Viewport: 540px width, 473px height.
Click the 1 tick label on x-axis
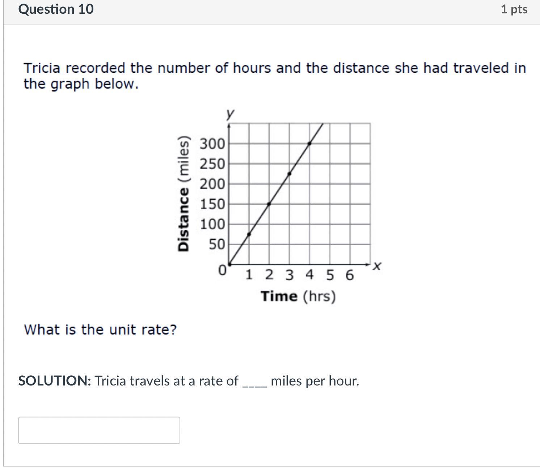(249, 276)
